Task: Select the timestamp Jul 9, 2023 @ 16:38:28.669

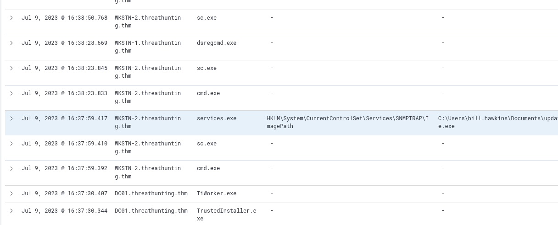Action: [x=64, y=43]
